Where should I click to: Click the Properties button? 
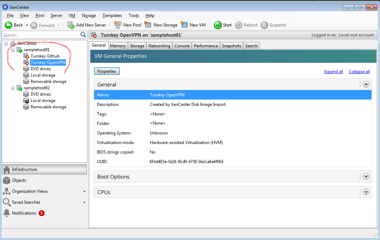click(107, 71)
